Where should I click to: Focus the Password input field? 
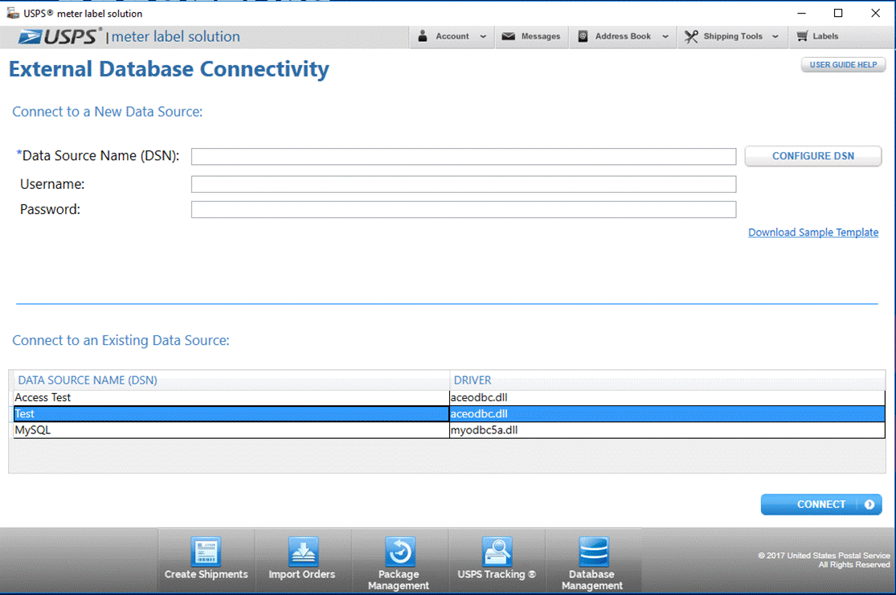[x=464, y=210]
